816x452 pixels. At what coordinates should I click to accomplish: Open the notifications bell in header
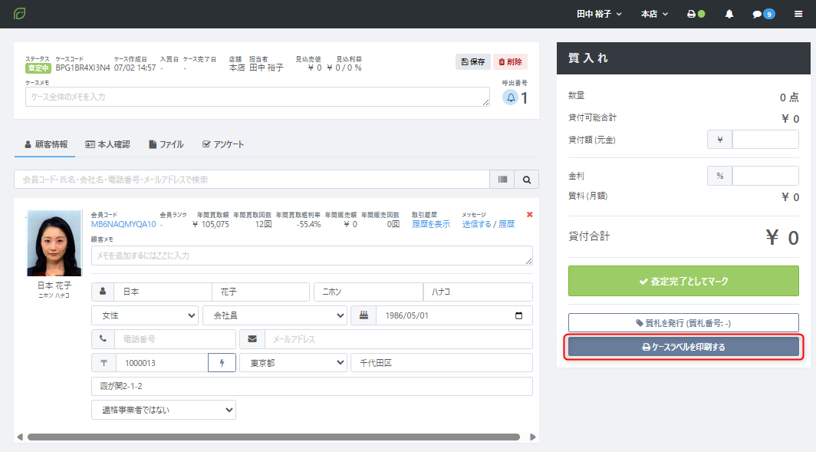tap(729, 14)
